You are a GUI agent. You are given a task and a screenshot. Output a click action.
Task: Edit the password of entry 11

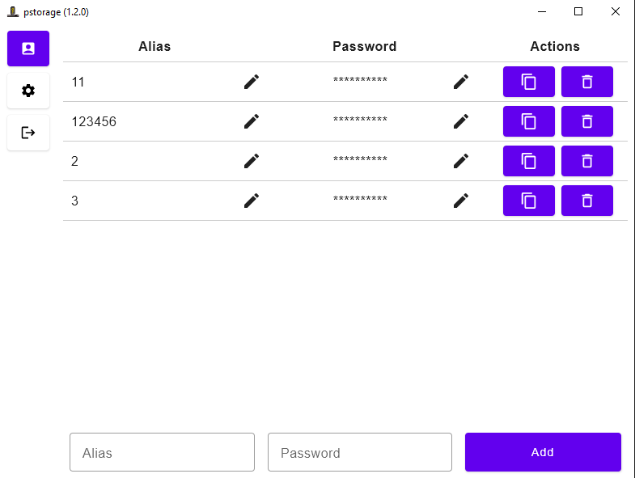point(461,82)
